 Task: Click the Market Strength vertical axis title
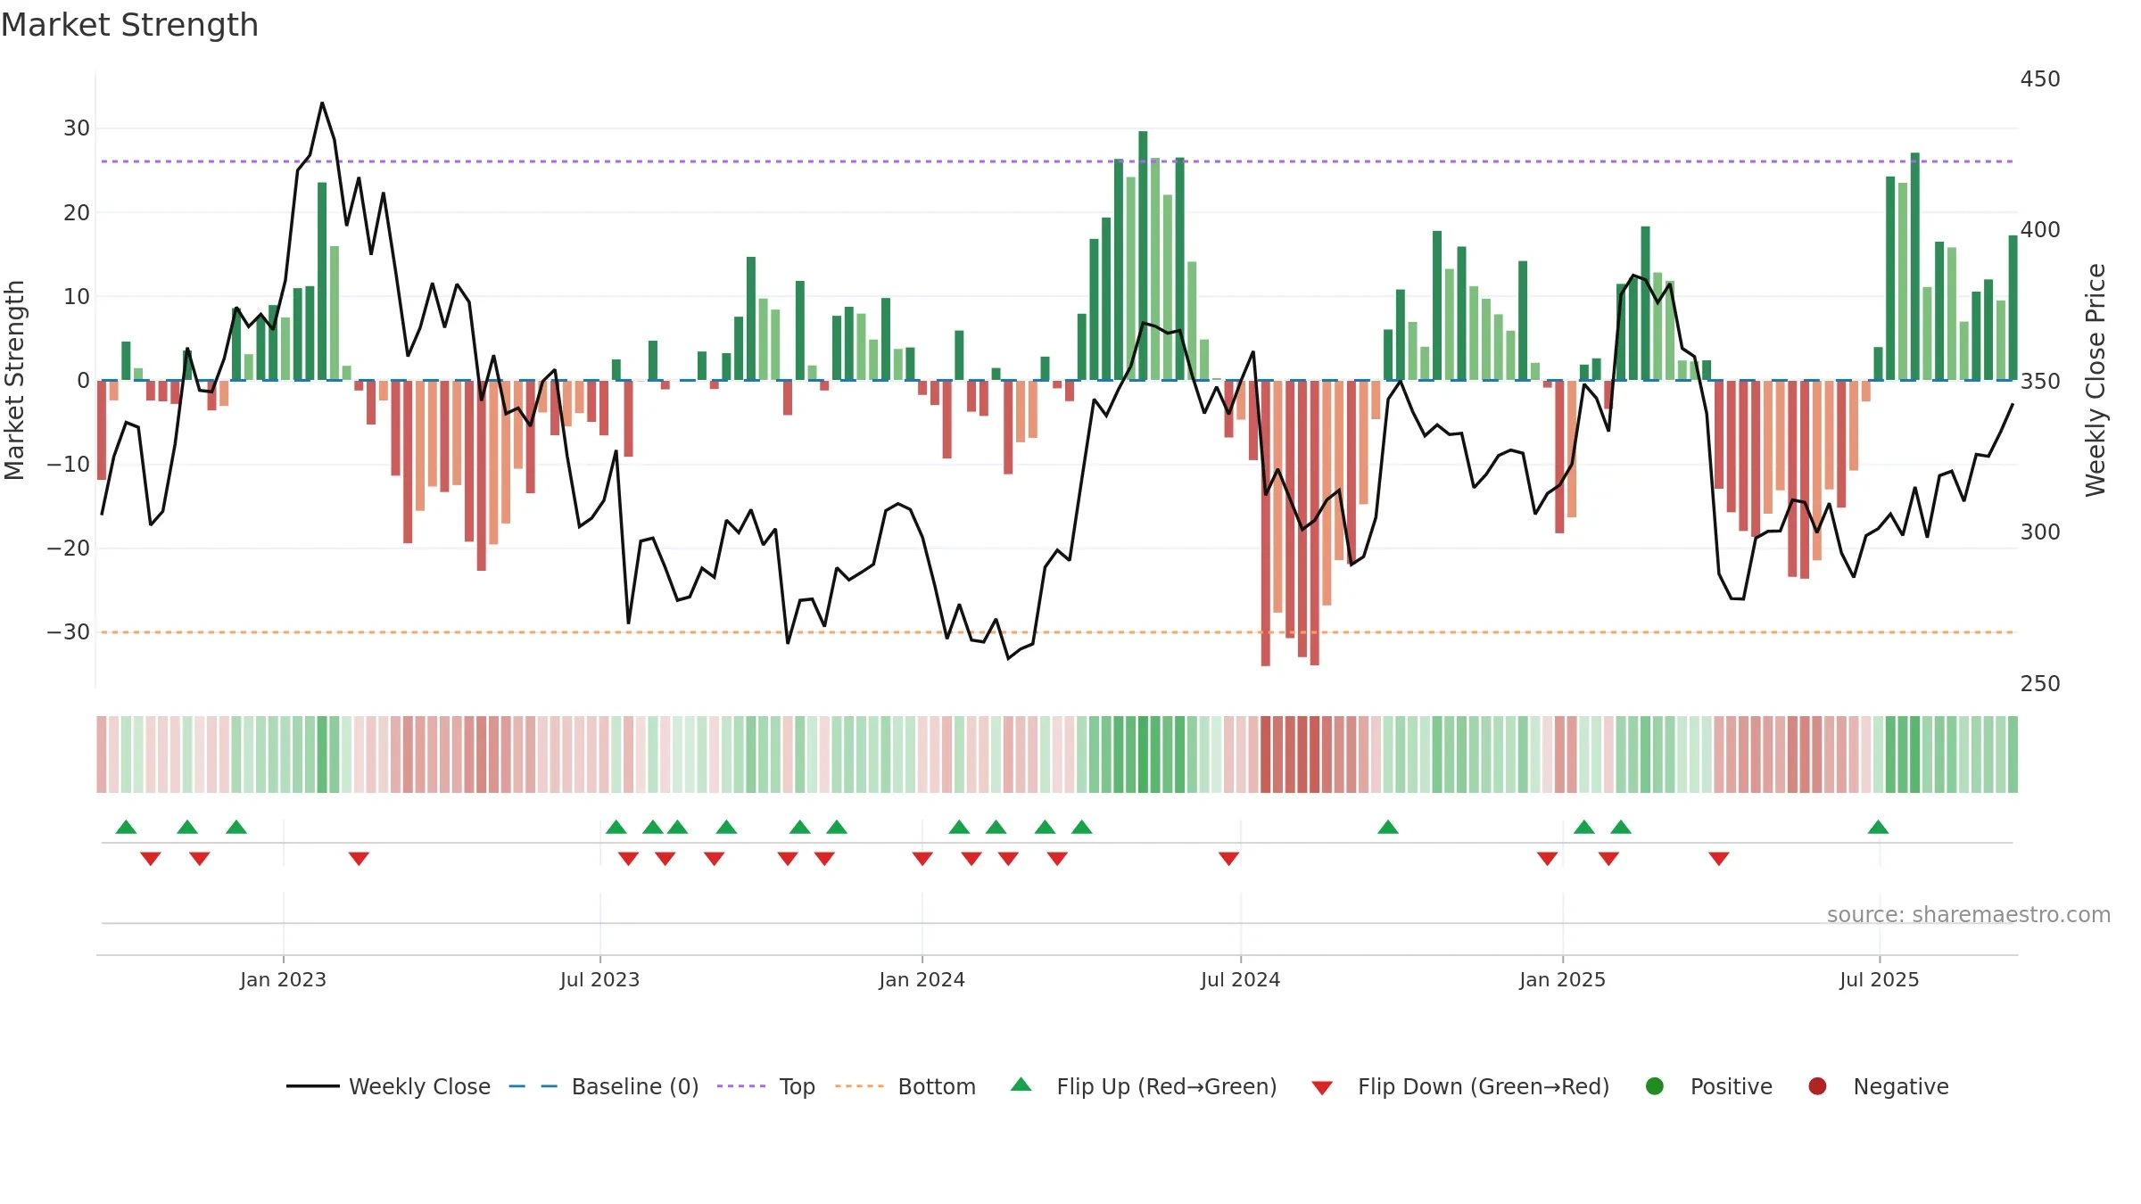tap(14, 380)
